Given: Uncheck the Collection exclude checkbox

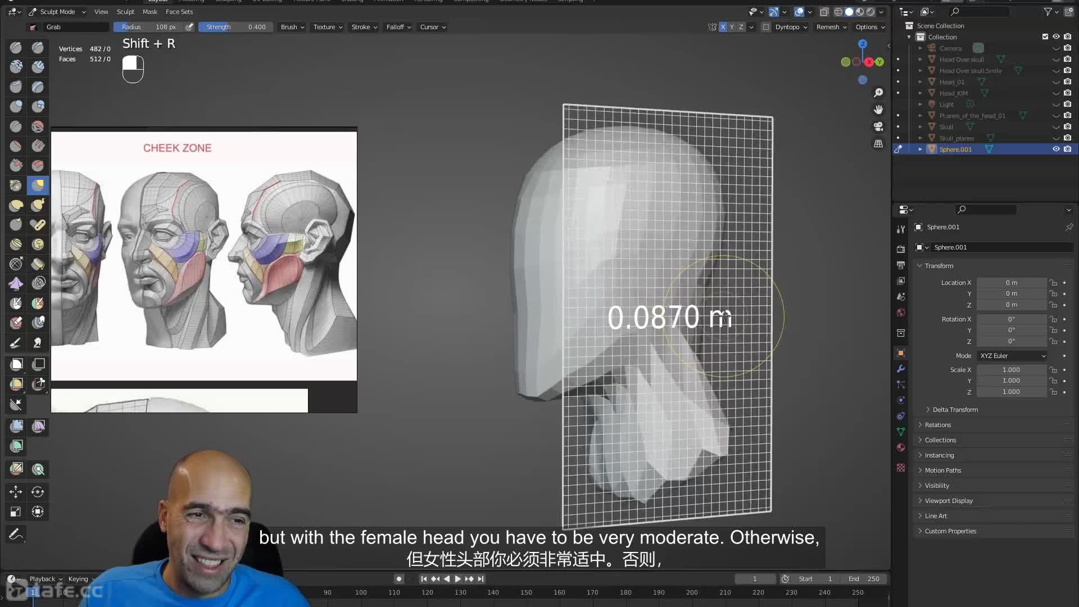Looking at the screenshot, I should [x=1045, y=37].
